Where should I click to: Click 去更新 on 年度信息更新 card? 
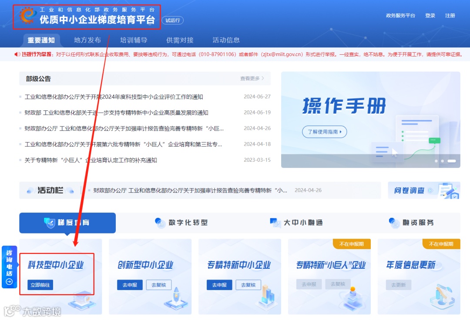(398, 285)
